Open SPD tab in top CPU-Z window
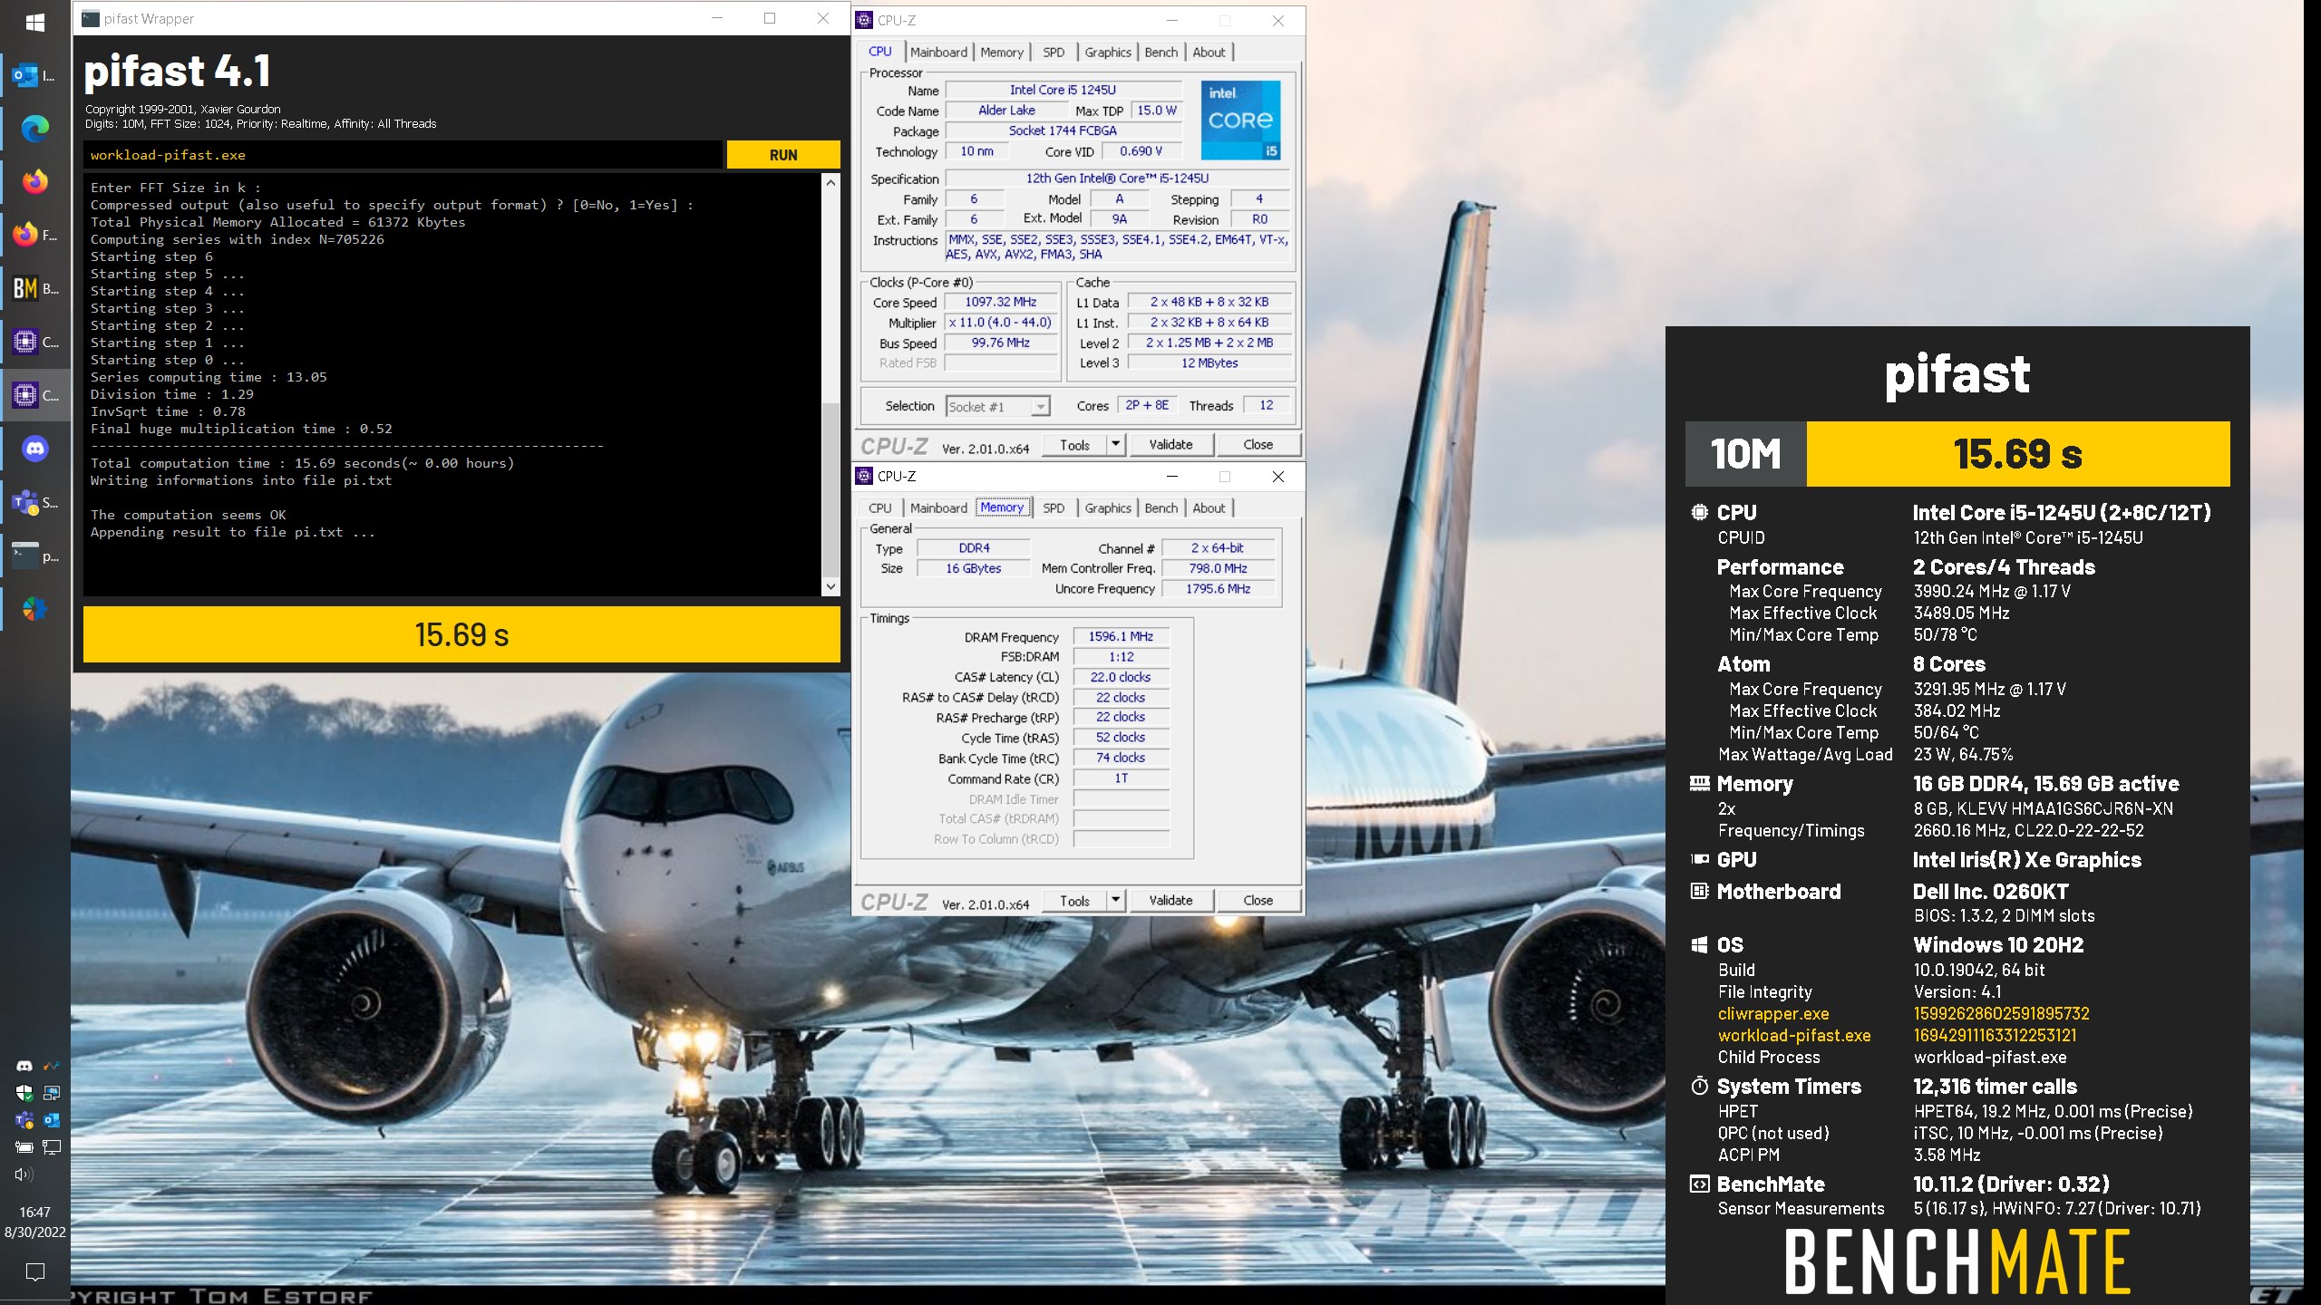This screenshot has width=2321, height=1305. pos(1054,53)
